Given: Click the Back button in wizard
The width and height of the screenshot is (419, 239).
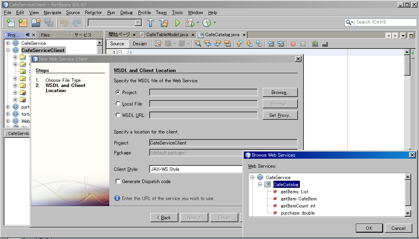Looking at the screenshot, I should click(x=164, y=218).
